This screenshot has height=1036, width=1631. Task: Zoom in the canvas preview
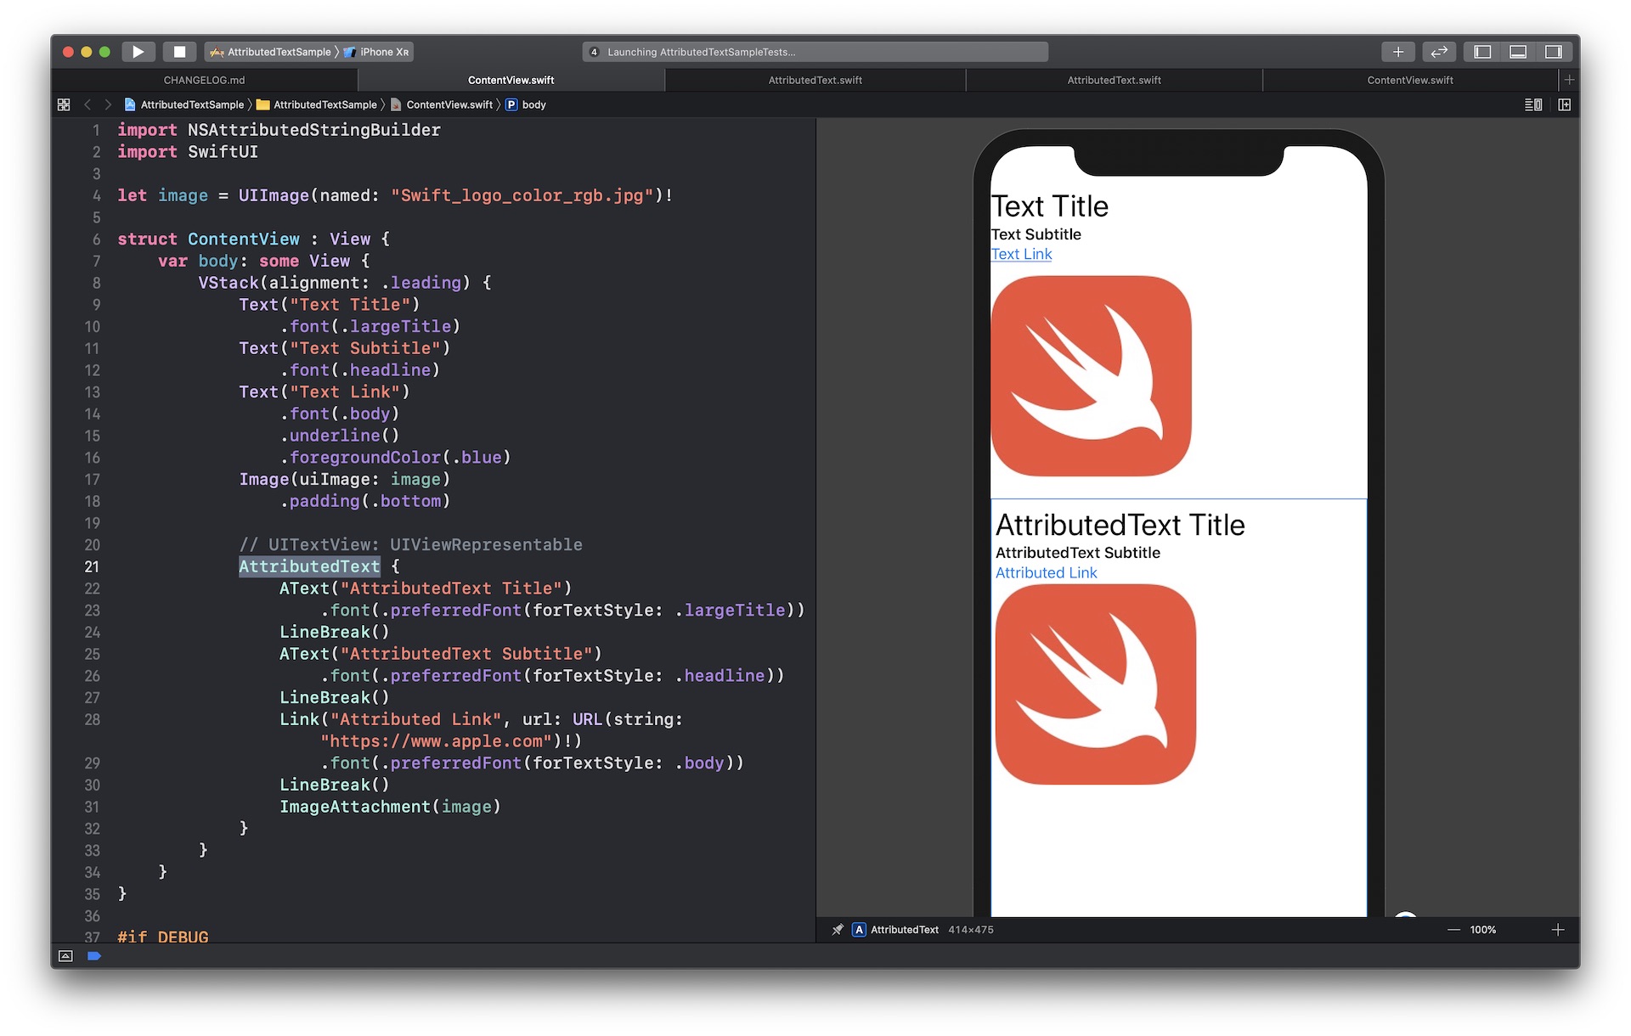1558,930
